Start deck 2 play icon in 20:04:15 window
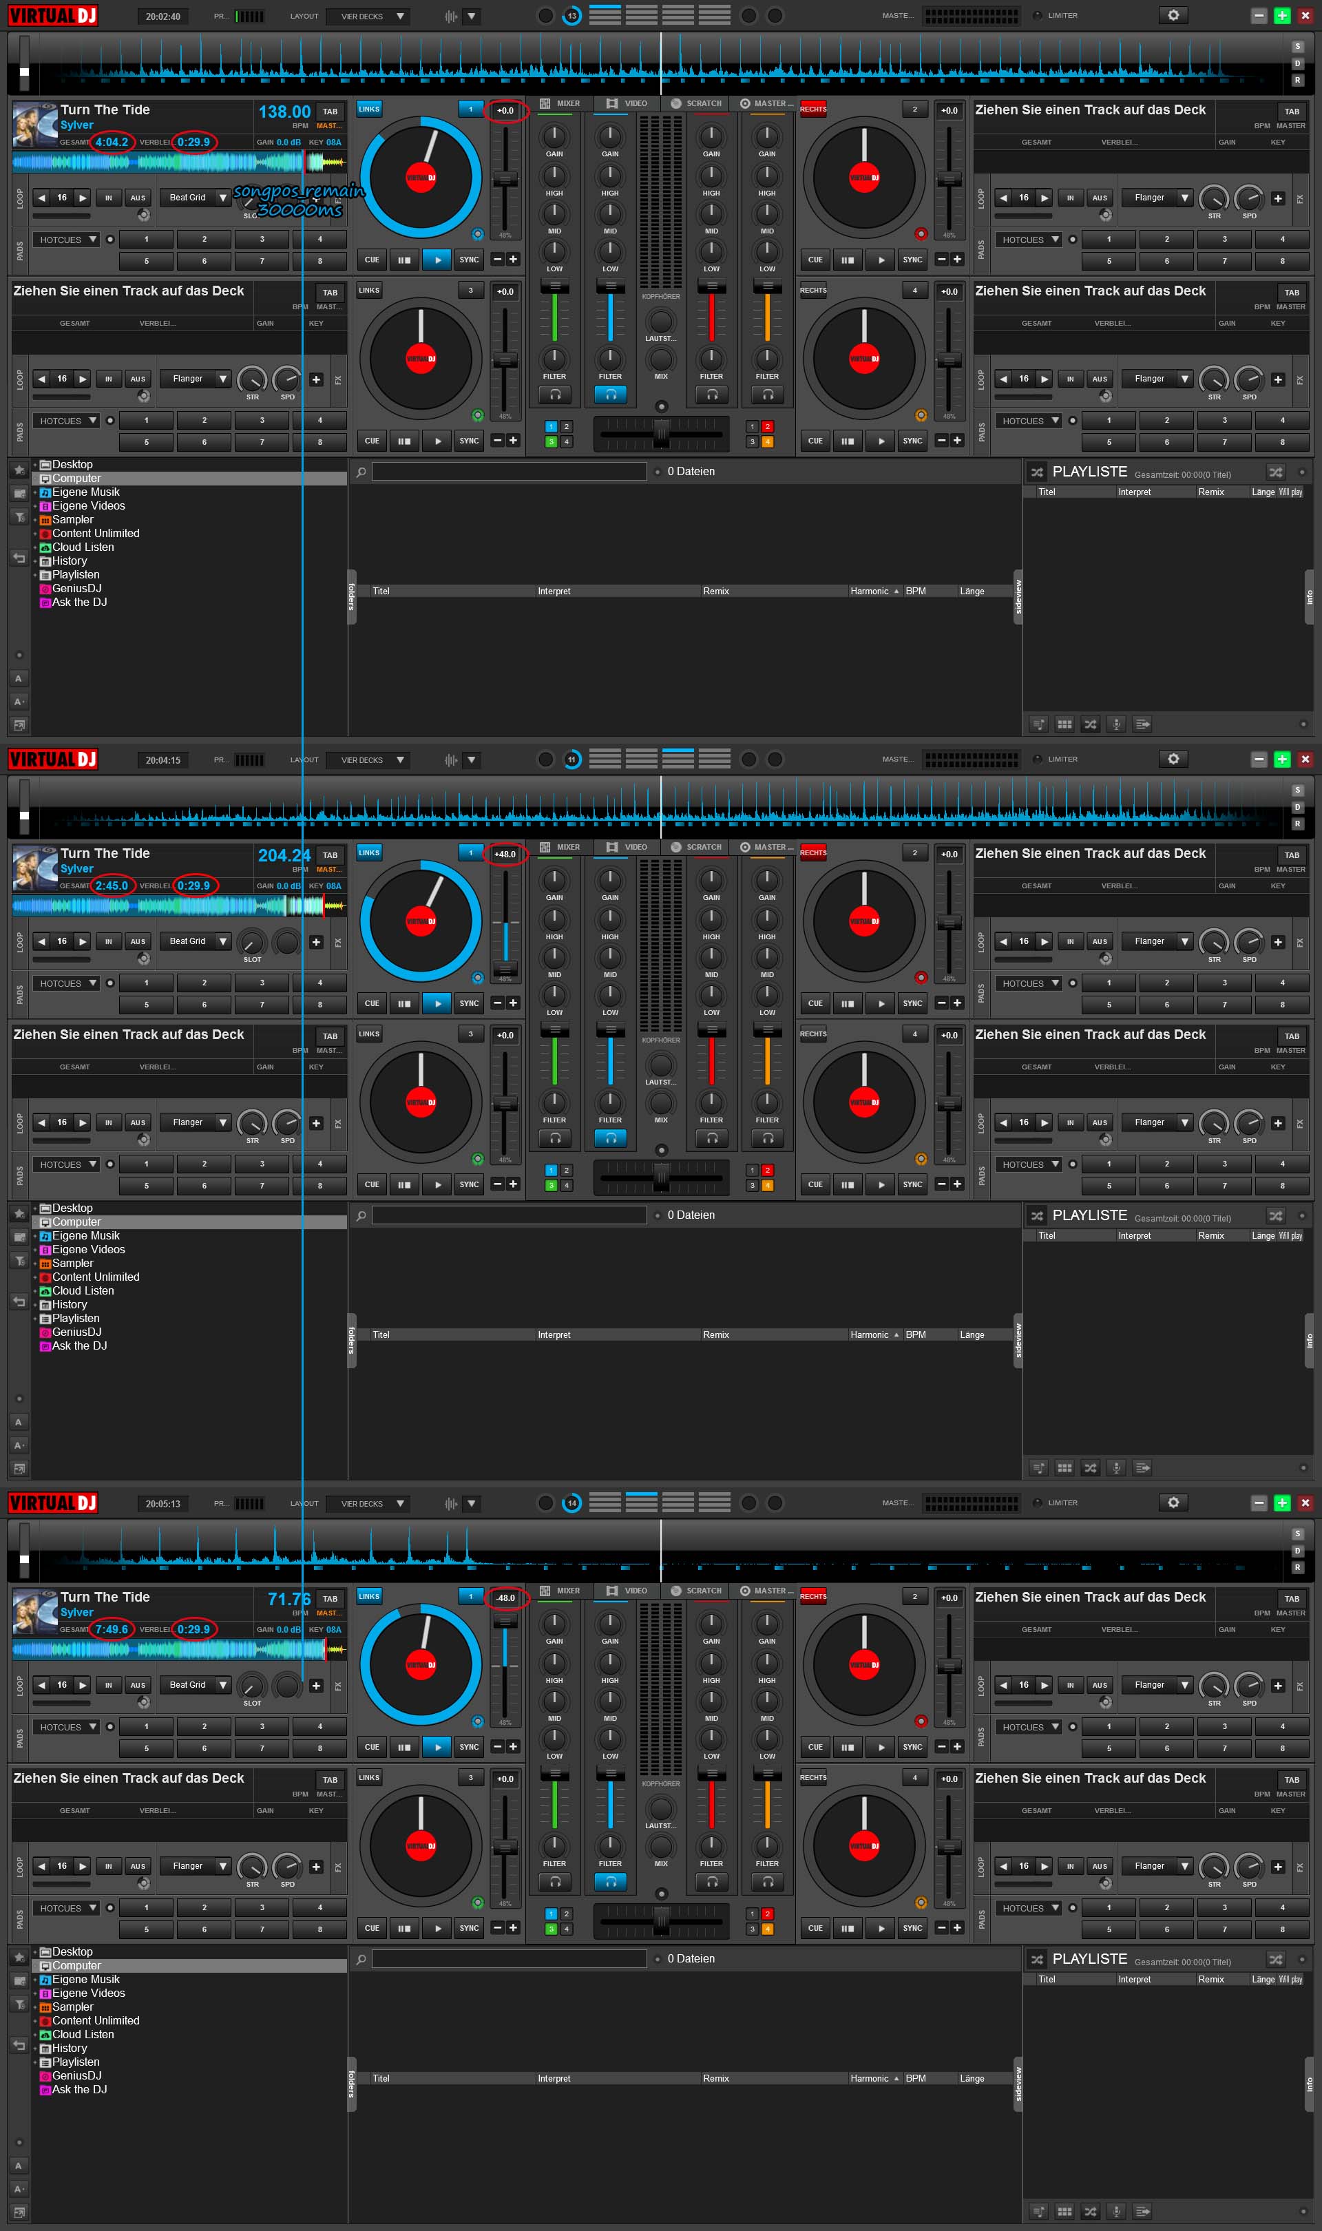 880,1004
